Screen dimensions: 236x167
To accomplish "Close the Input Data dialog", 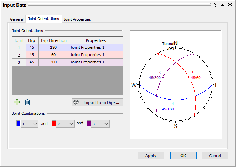I will [x=230, y=5].
